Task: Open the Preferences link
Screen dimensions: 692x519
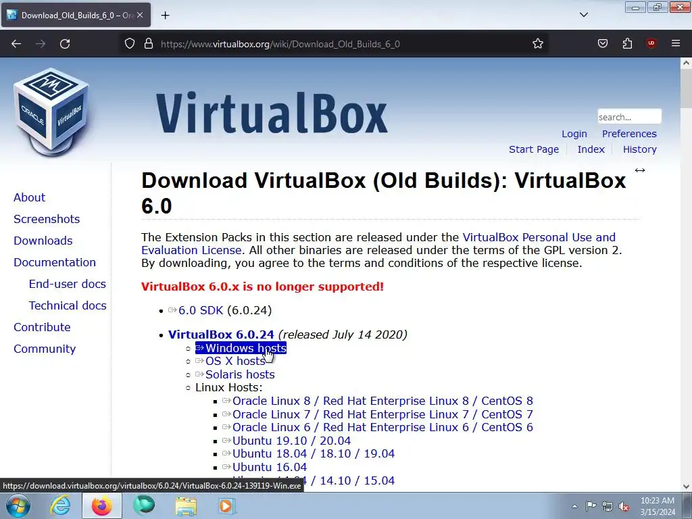Action: (x=629, y=134)
